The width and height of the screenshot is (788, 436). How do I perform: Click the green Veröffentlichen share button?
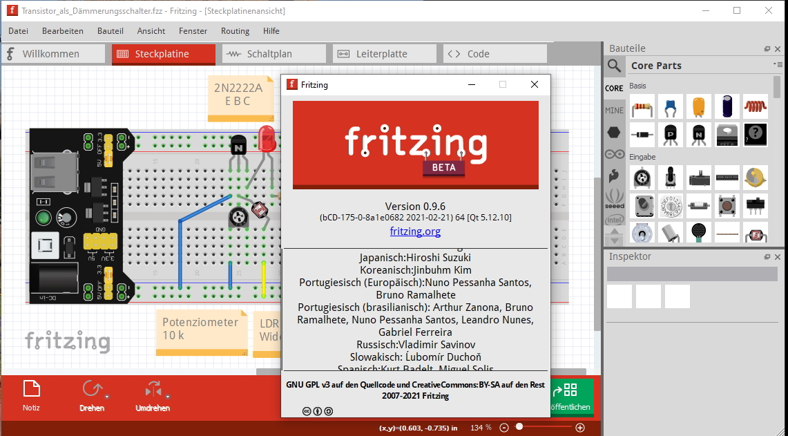[572, 397]
